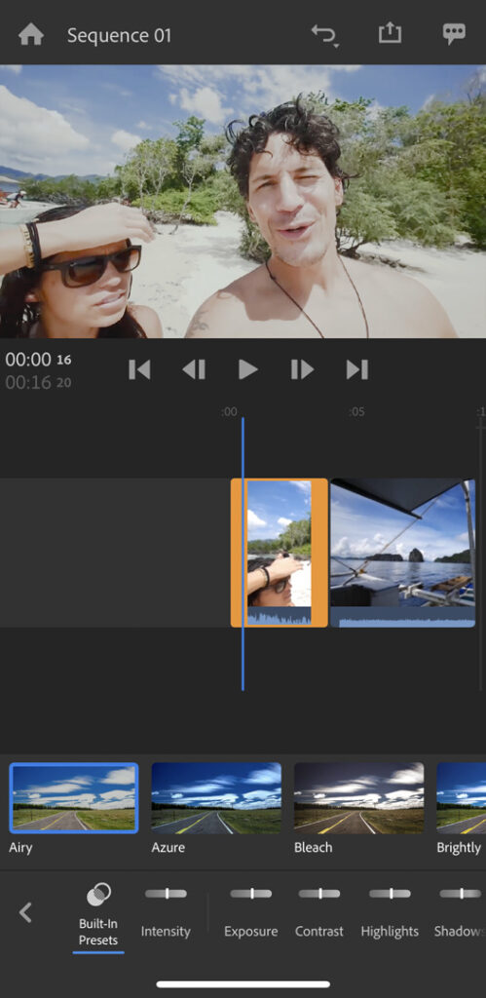Select the Brightly preset
This screenshot has width=486, height=998.
(x=462, y=798)
